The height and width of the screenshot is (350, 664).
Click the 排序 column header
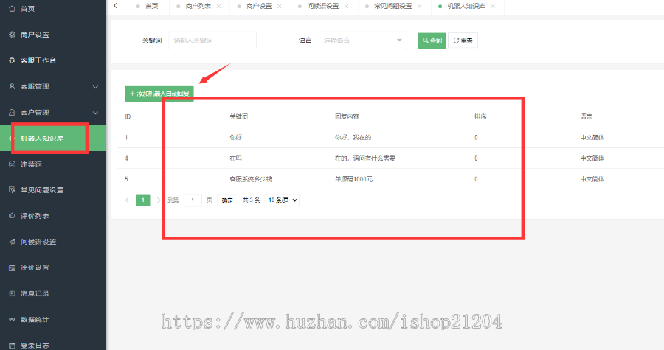click(x=480, y=116)
